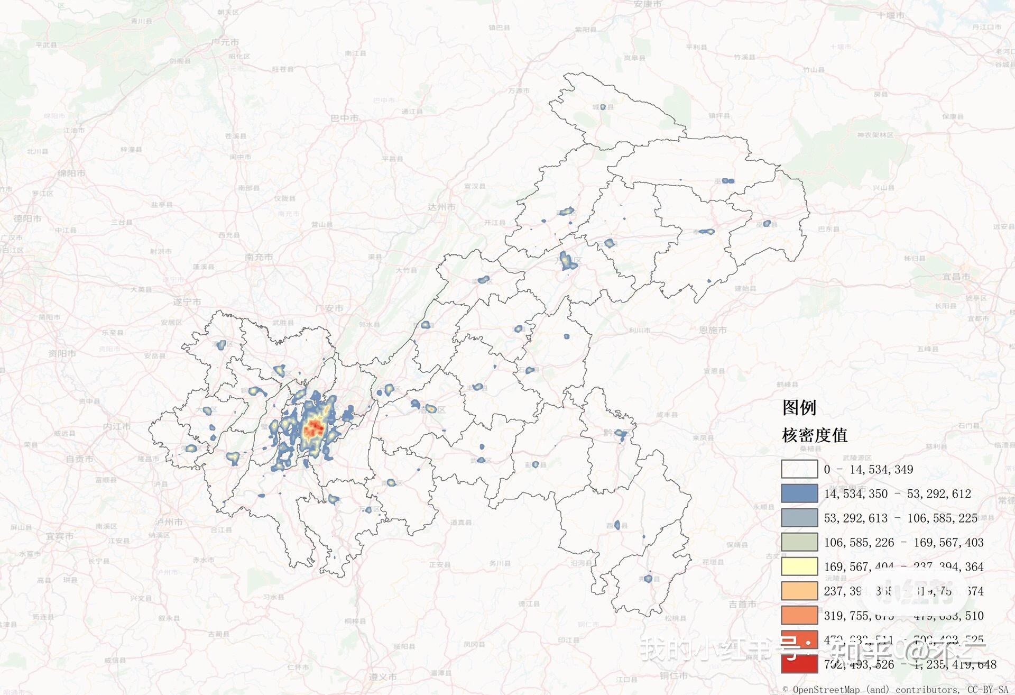The image size is (1015, 695).
Task: Click the 宜昌市 city label
Action: click(957, 277)
